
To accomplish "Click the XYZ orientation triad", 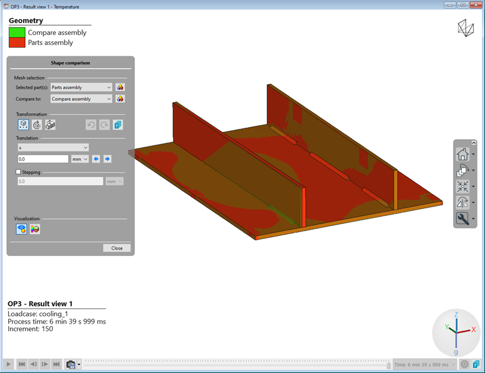I will click(x=456, y=333).
